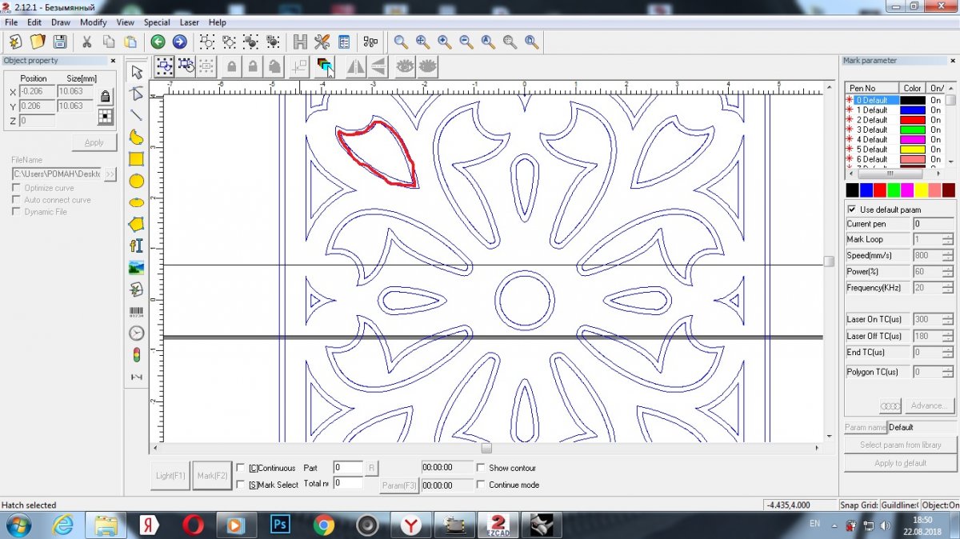
Task: Click the Power spinner control
Action: tap(947, 272)
